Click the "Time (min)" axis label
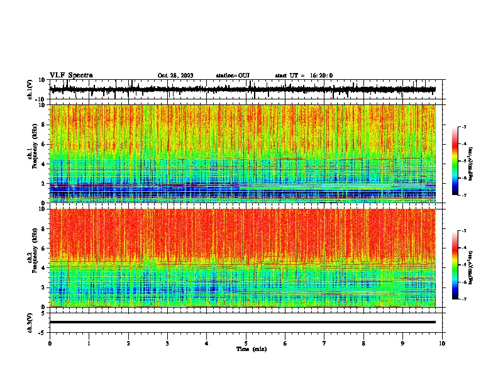498x385 pixels. coord(252,349)
